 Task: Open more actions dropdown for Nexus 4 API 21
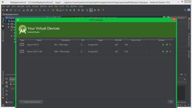(x=170, y=45)
